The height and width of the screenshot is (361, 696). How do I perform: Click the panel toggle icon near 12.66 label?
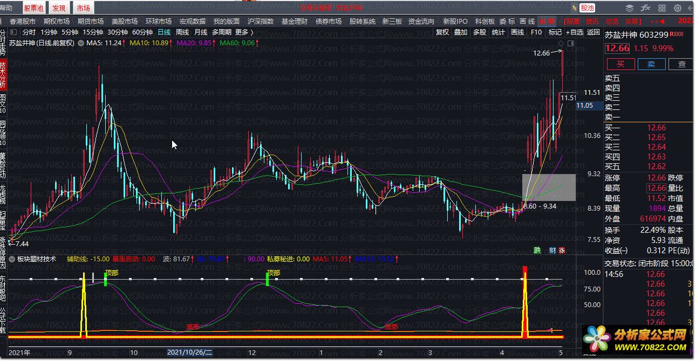click(570, 43)
